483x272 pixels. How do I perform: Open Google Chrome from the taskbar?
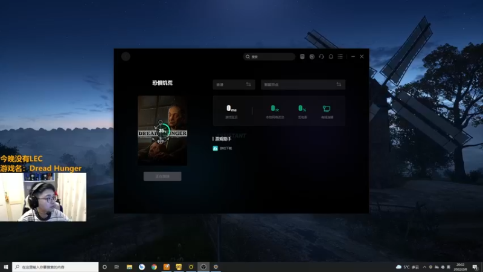tap(154, 267)
